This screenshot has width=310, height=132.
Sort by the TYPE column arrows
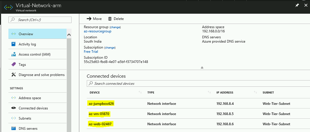pyautogui.click(x=209, y=92)
